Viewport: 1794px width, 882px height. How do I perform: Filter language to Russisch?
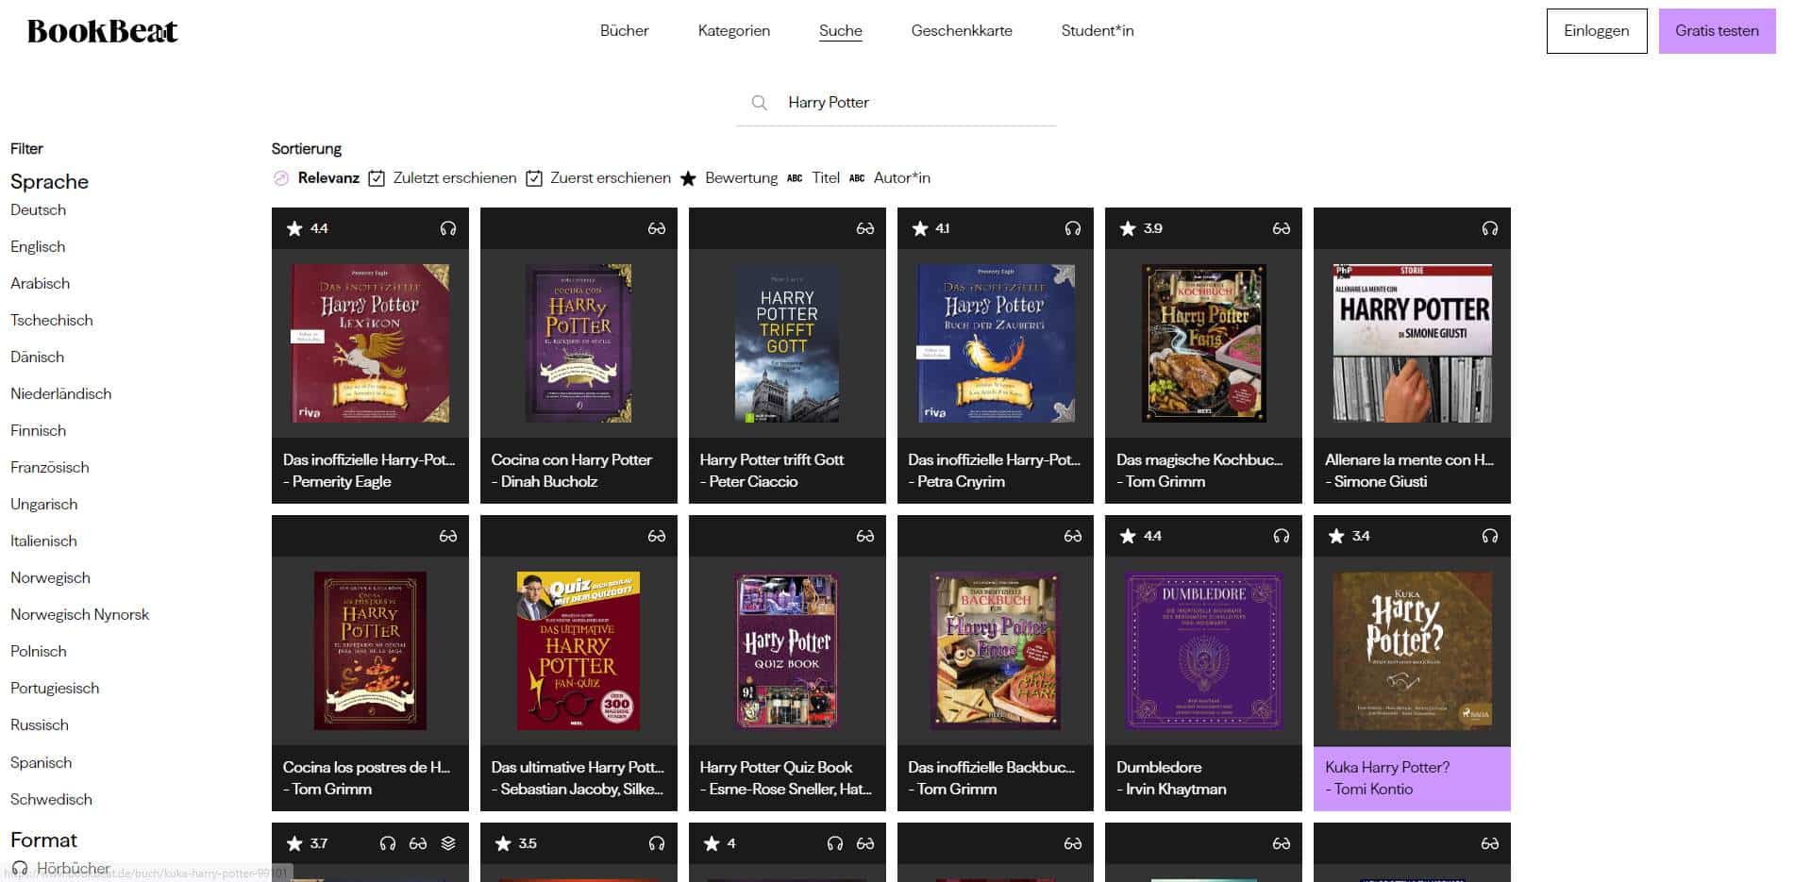click(39, 724)
